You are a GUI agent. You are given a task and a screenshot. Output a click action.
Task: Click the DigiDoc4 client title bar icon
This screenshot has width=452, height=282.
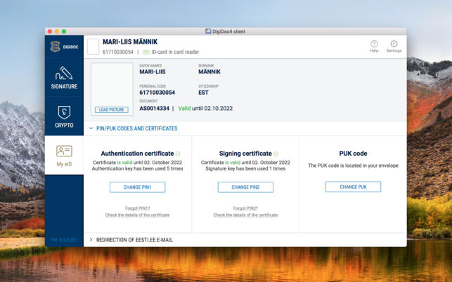pyautogui.click(x=208, y=31)
